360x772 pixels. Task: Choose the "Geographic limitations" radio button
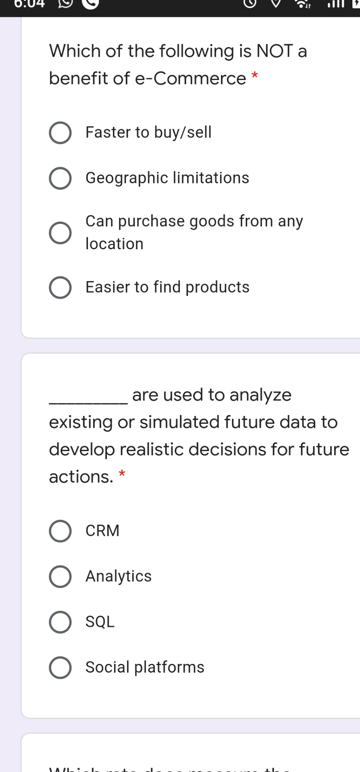tap(60, 178)
